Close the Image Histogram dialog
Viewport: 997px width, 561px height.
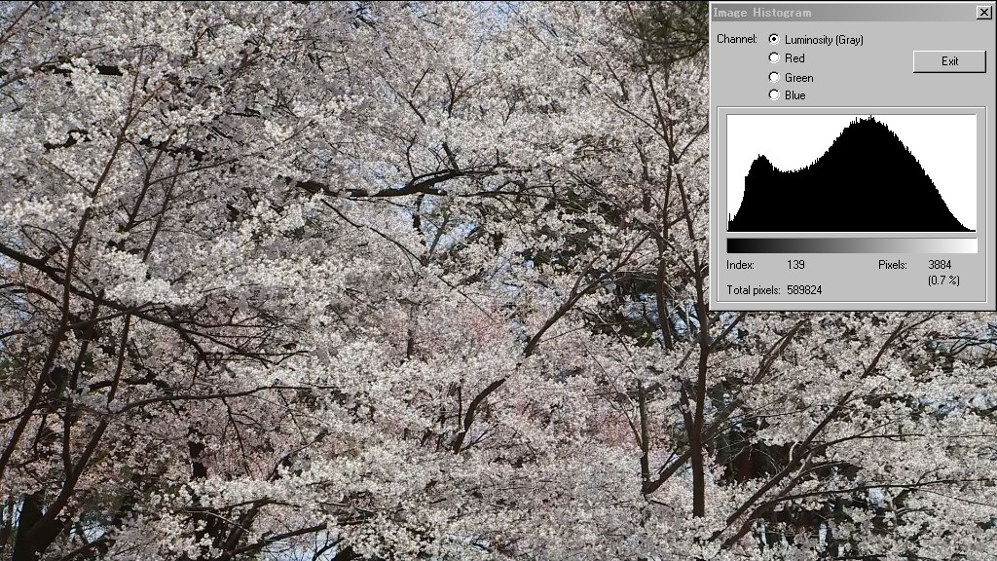(983, 12)
